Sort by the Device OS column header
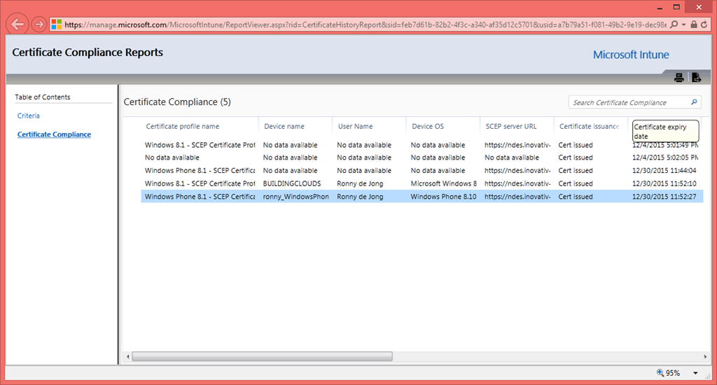 click(427, 127)
